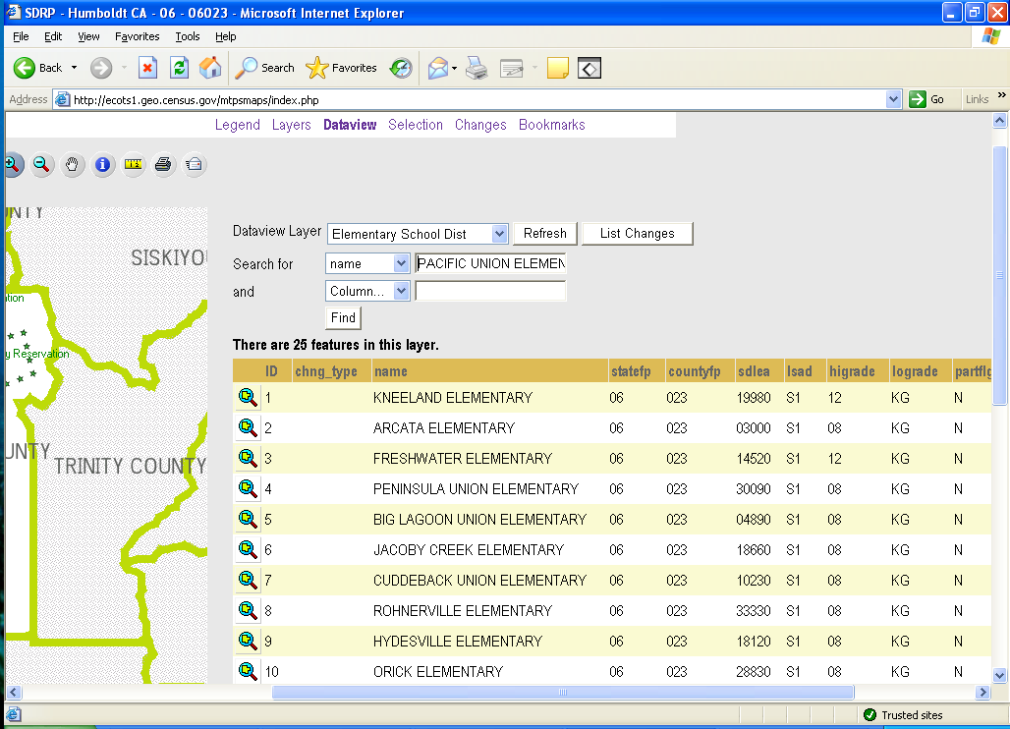Click the Refresh dataview button

[x=544, y=234]
